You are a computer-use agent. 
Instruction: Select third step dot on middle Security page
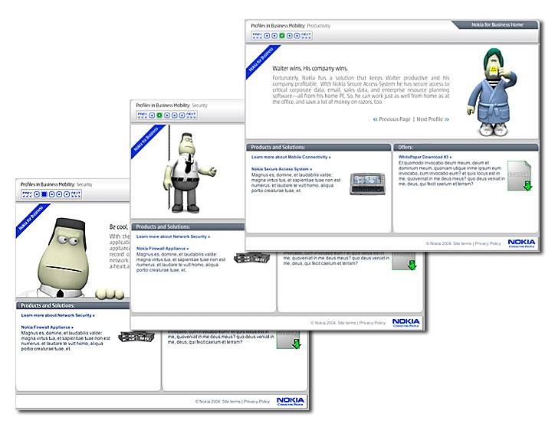166,116
